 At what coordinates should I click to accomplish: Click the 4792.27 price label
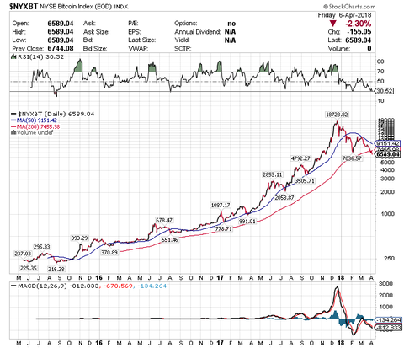(x=300, y=158)
